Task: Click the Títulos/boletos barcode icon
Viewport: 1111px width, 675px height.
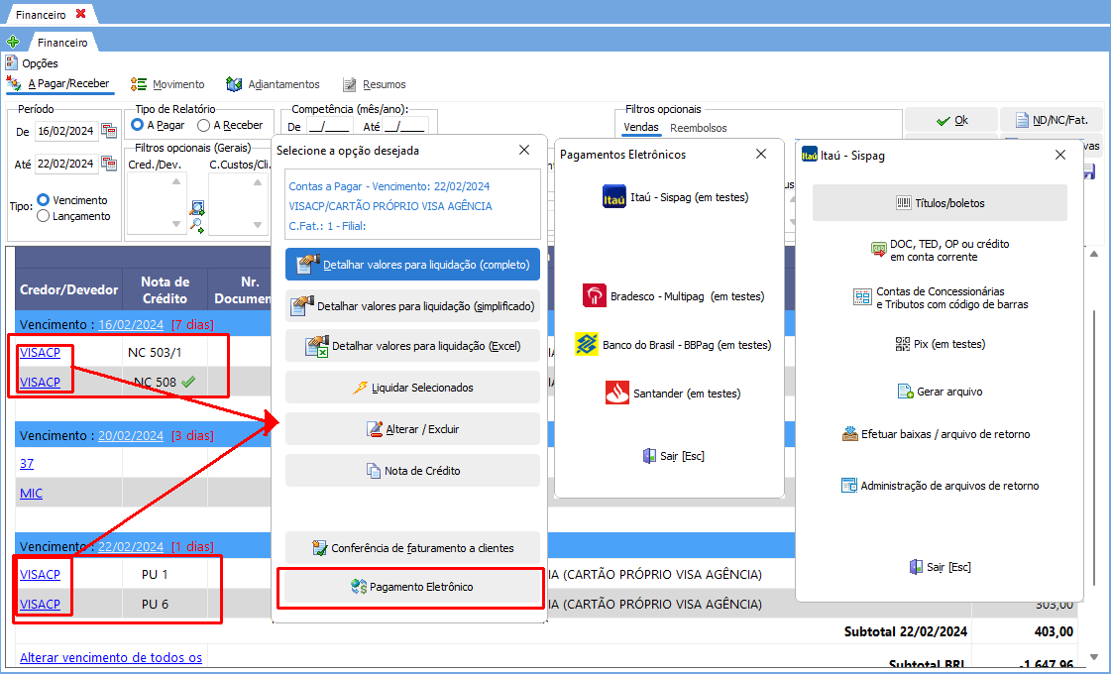Action: click(x=904, y=203)
